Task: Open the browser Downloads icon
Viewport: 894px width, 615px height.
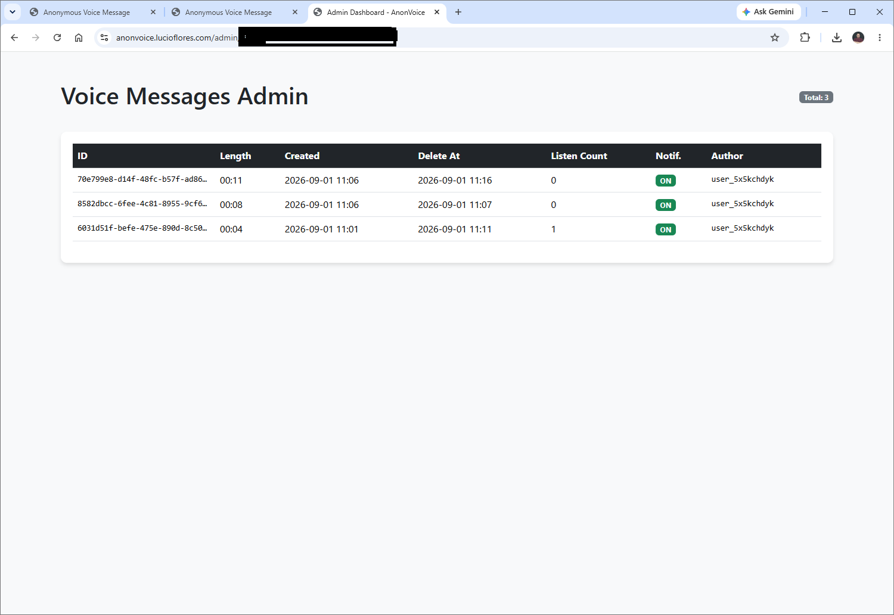Action: (837, 38)
